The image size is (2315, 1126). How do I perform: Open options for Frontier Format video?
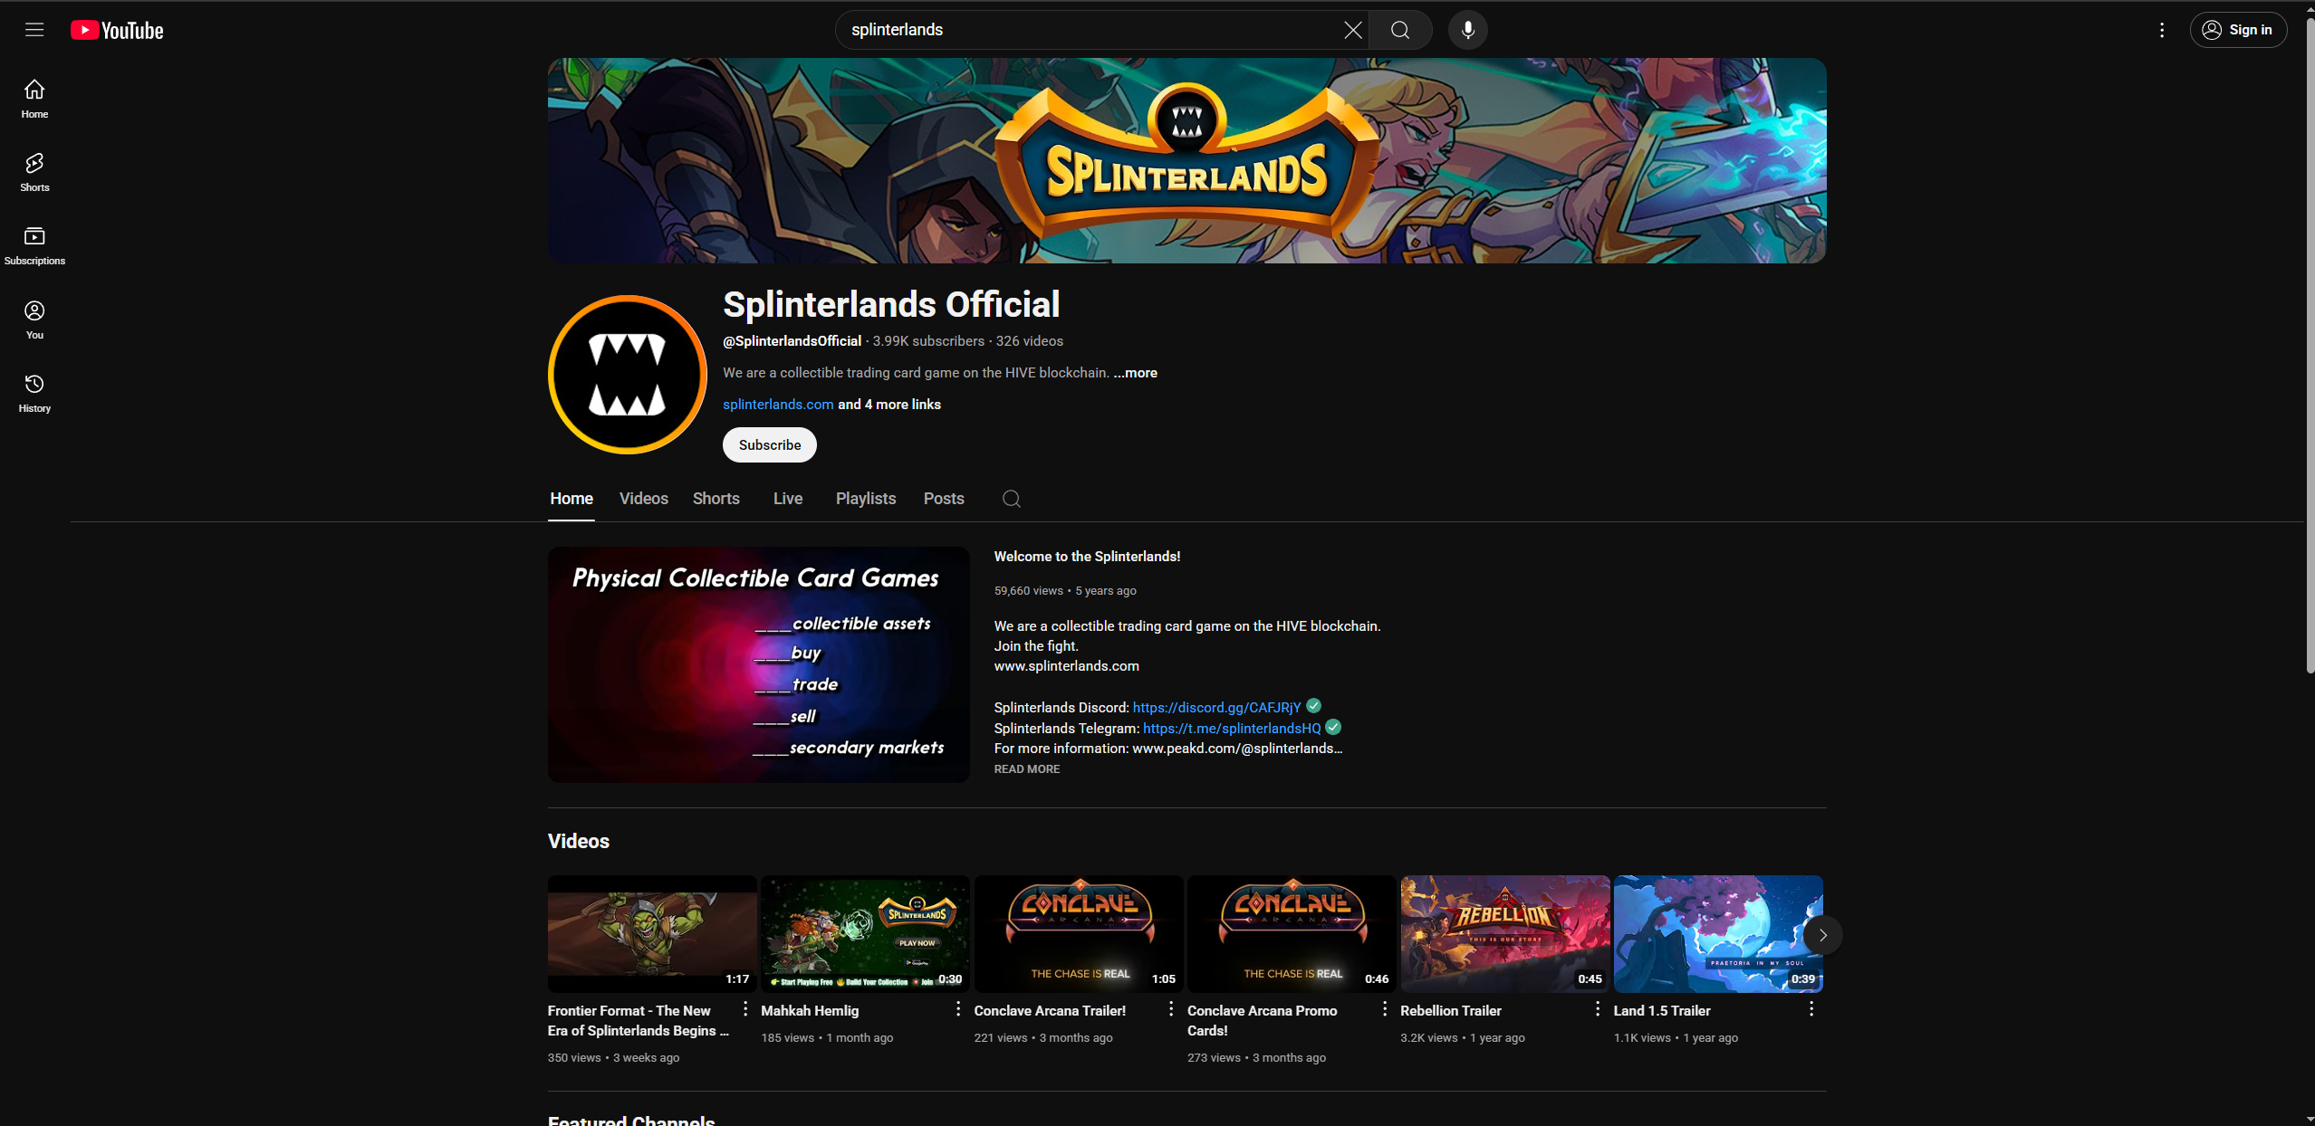pyautogui.click(x=745, y=1008)
